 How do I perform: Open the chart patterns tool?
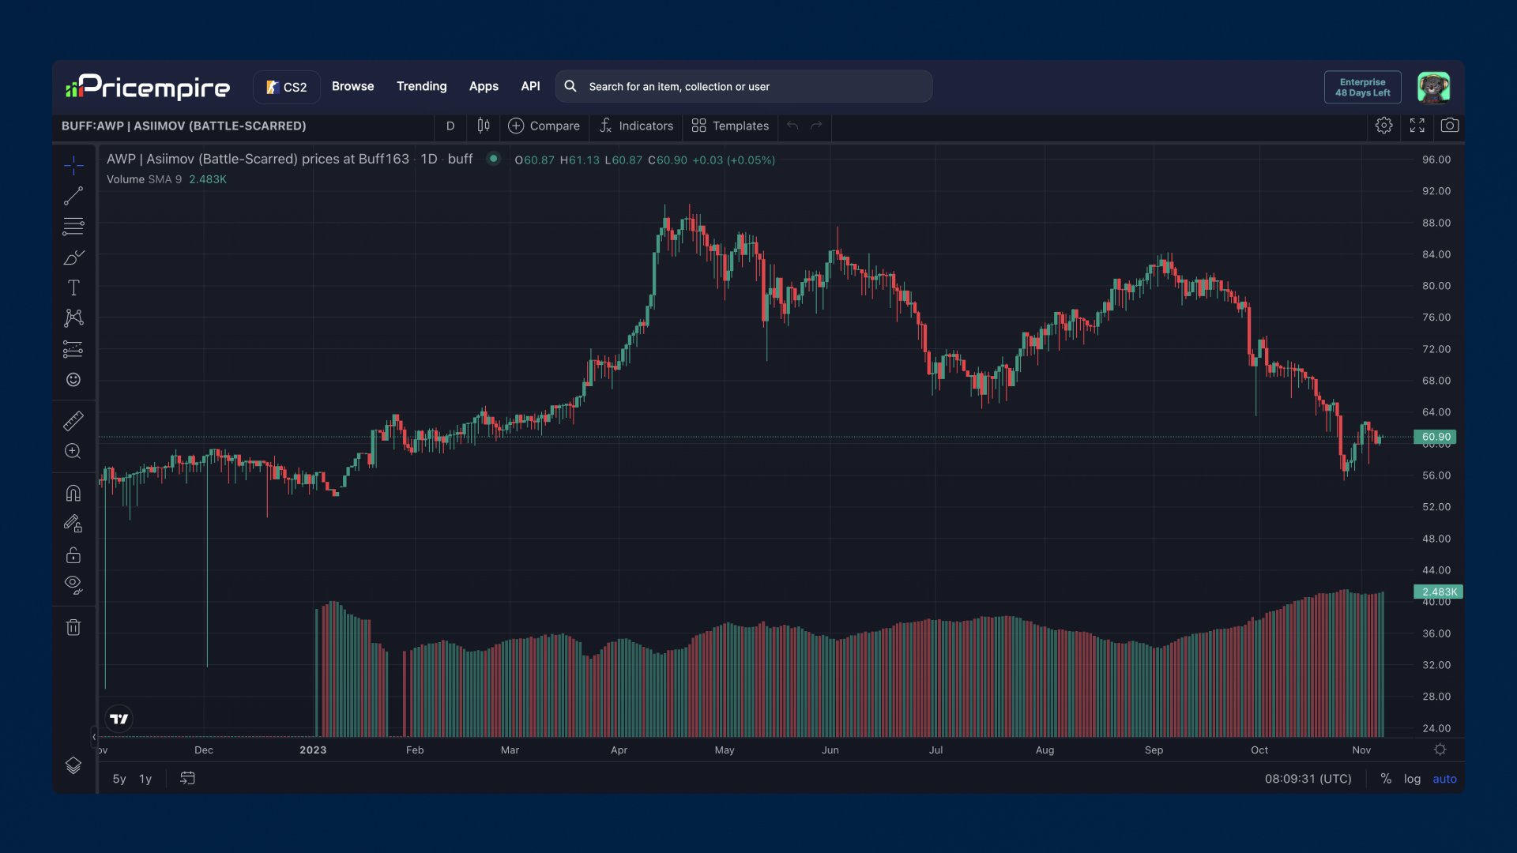tap(73, 318)
